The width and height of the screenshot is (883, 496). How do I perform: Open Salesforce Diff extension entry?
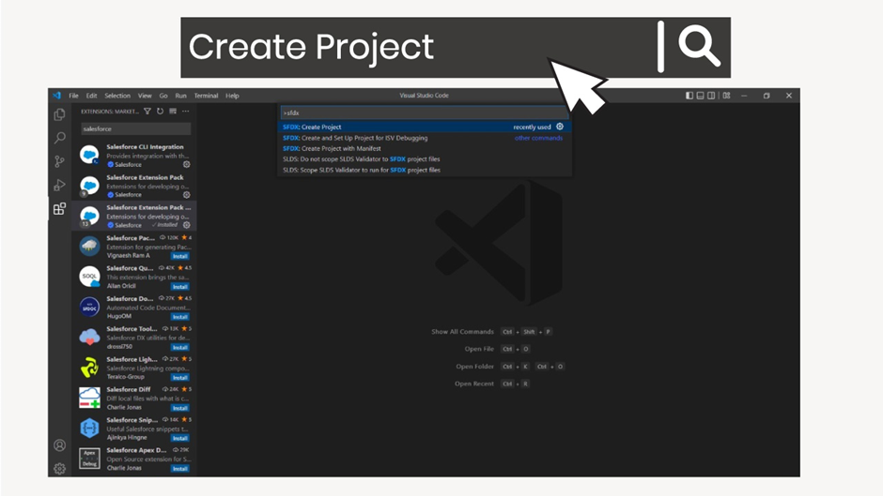click(x=134, y=398)
